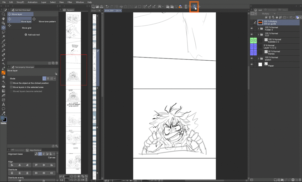This screenshot has height=182, width=302.
Task: Open the Alignment base dropdown arrow
Action: coord(54,154)
